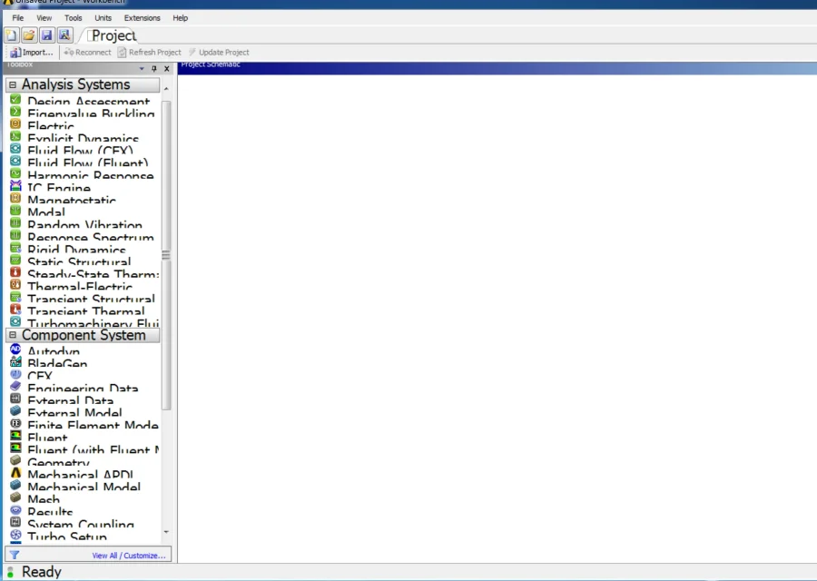Open the Toolbox panel dropdown arrow
This screenshot has height=581, width=817.
142,69
